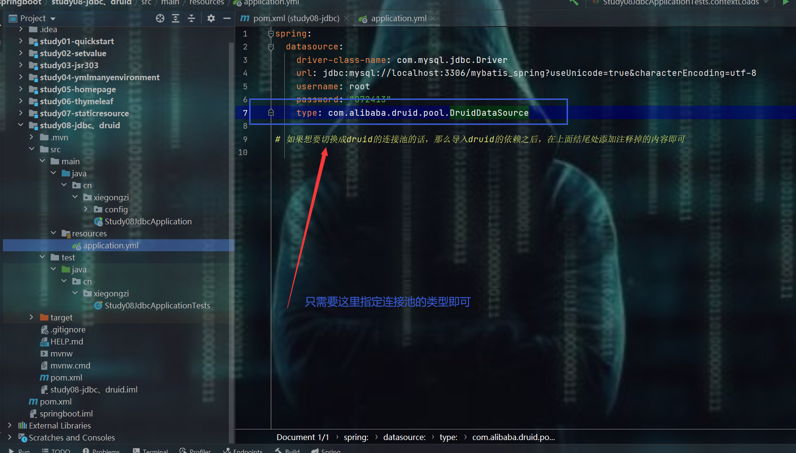This screenshot has height=453, width=796.
Task: Expand External Libraries node
Action: click(10, 426)
